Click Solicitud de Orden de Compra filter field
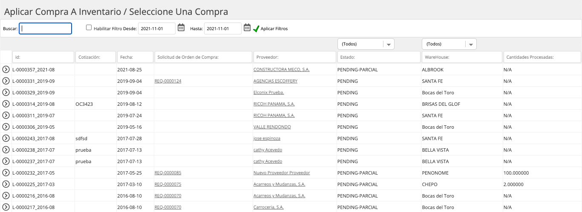Viewport: 582px width, 212px height. coord(203,57)
